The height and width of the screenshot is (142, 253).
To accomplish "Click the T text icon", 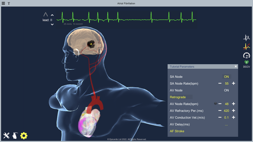I will click(x=9, y=3).
